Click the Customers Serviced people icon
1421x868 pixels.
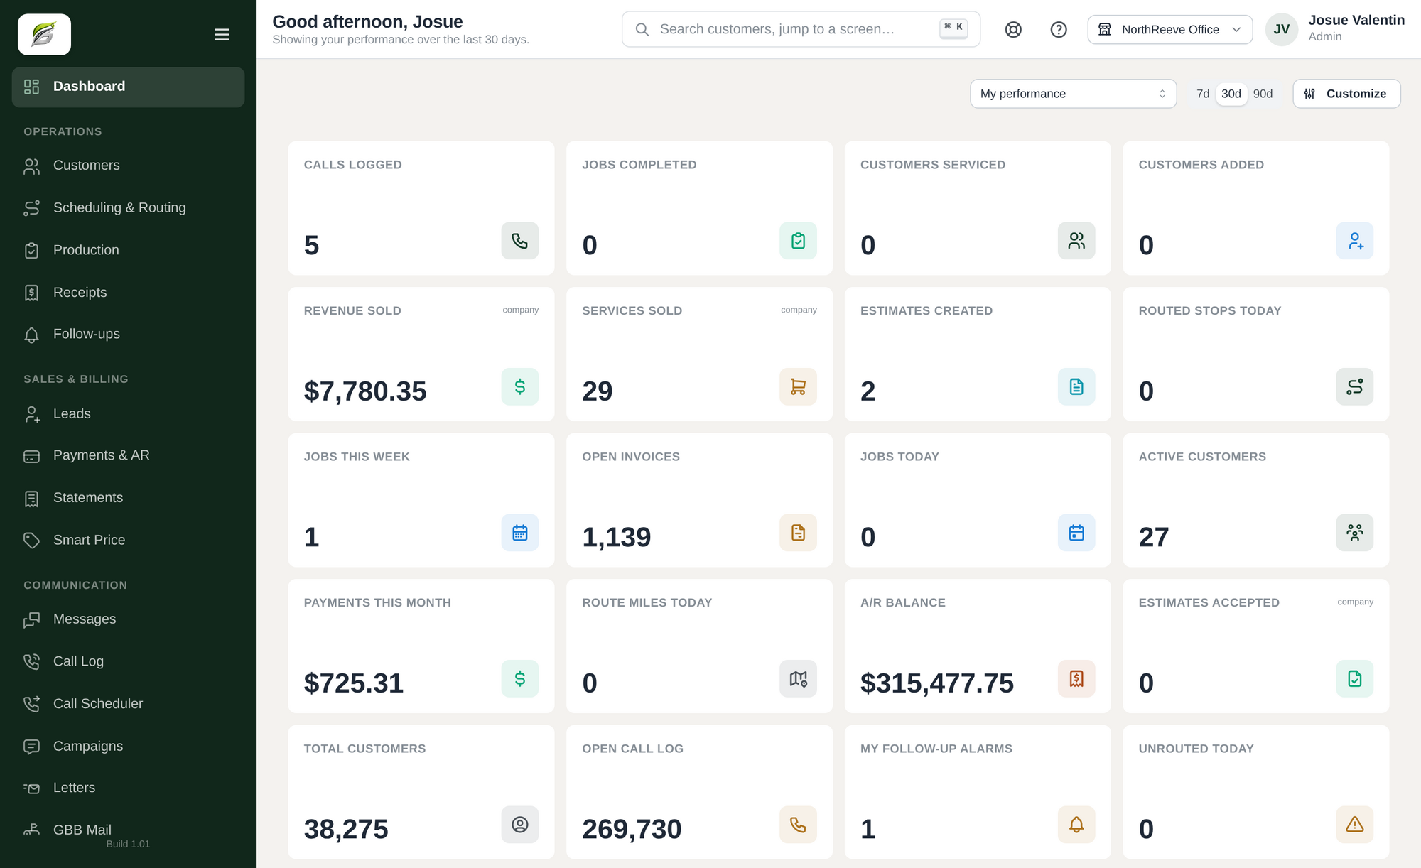pyautogui.click(x=1076, y=241)
